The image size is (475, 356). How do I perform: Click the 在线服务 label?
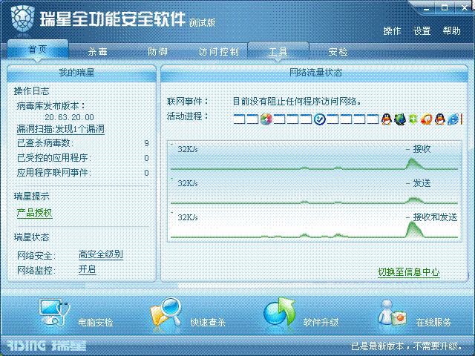click(x=433, y=323)
